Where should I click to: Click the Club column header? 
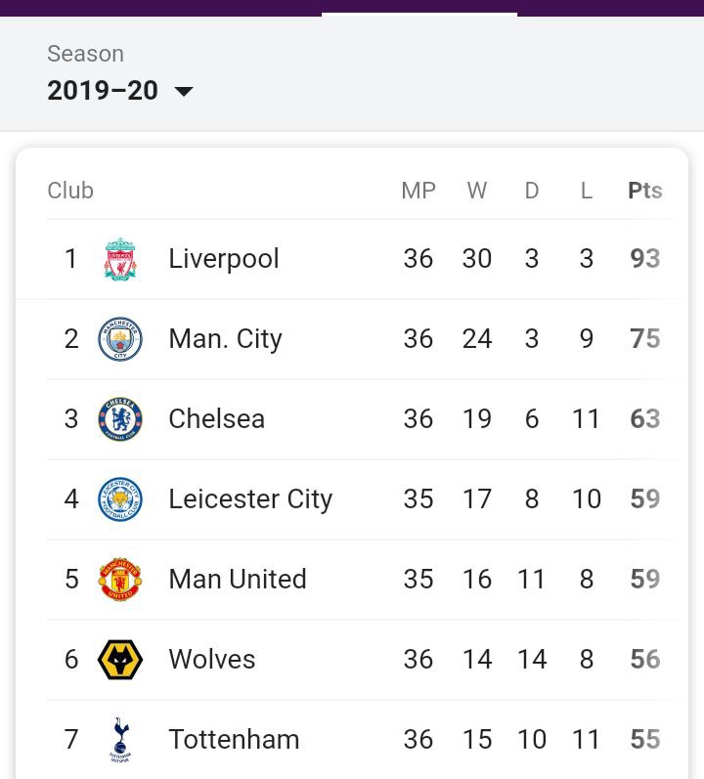click(70, 191)
